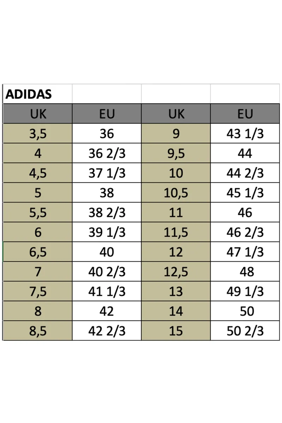Select the EU 50 2/3 cell

(x=245, y=331)
